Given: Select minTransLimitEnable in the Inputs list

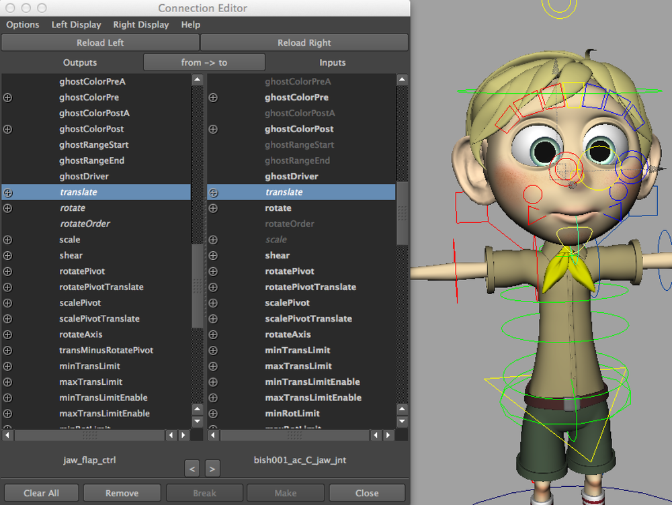Looking at the screenshot, I should [x=312, y=381].
